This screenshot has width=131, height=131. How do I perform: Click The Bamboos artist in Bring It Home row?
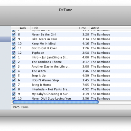100,85
